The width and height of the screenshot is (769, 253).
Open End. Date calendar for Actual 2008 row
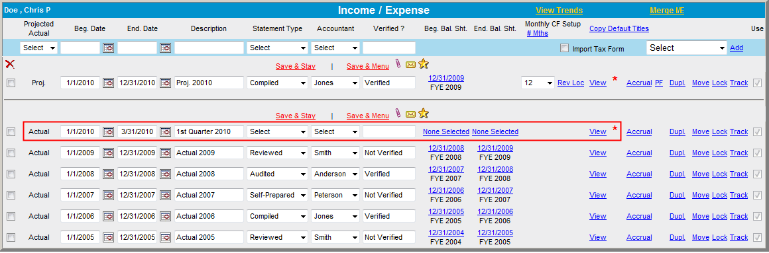point(166,174)
